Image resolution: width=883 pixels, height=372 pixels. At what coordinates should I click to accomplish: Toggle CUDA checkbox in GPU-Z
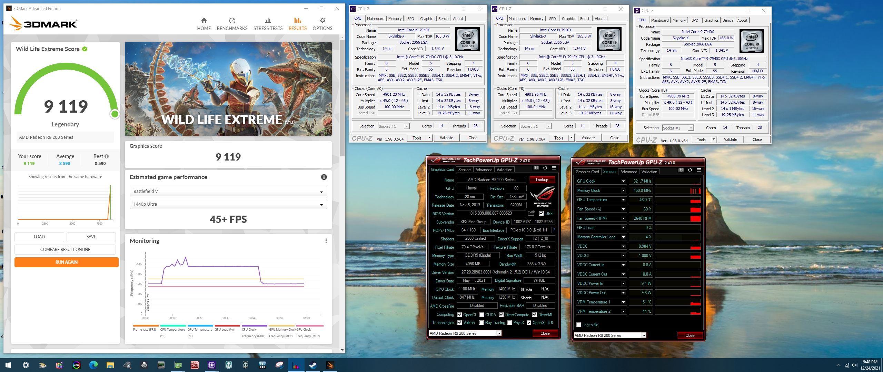[482, 315]
